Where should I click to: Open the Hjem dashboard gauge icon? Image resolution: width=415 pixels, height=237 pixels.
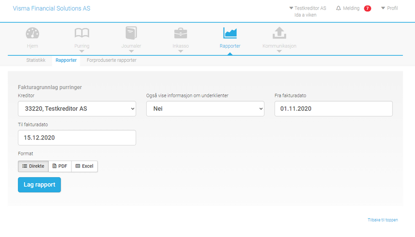(x=32, y=33)
